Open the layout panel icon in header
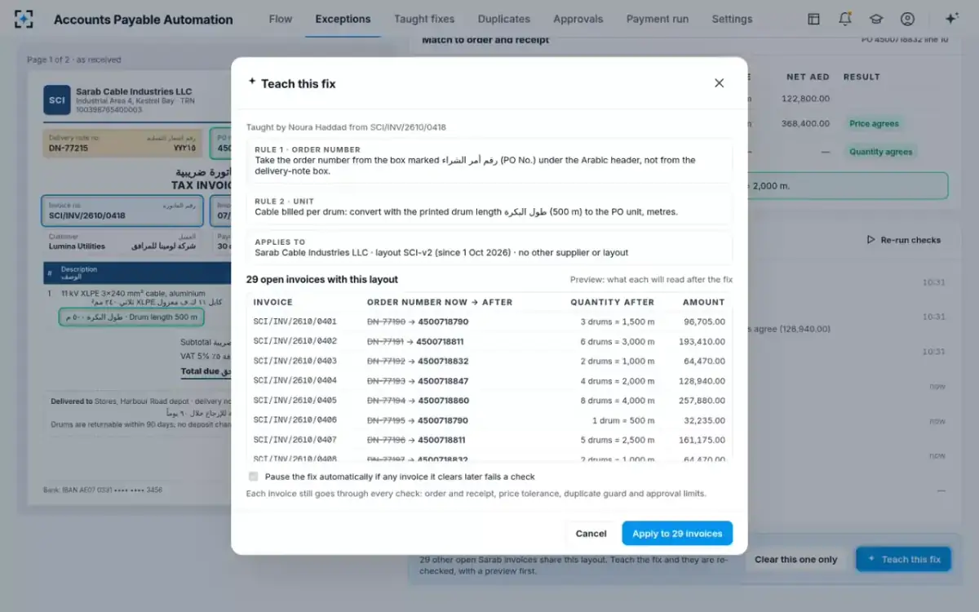This screenshot has width=979, height=612. 813,19
